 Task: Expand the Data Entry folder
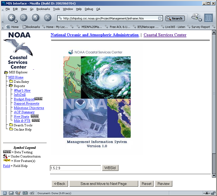coord(11,81)
